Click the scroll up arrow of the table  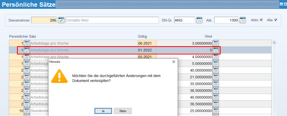tap(274, 42)
